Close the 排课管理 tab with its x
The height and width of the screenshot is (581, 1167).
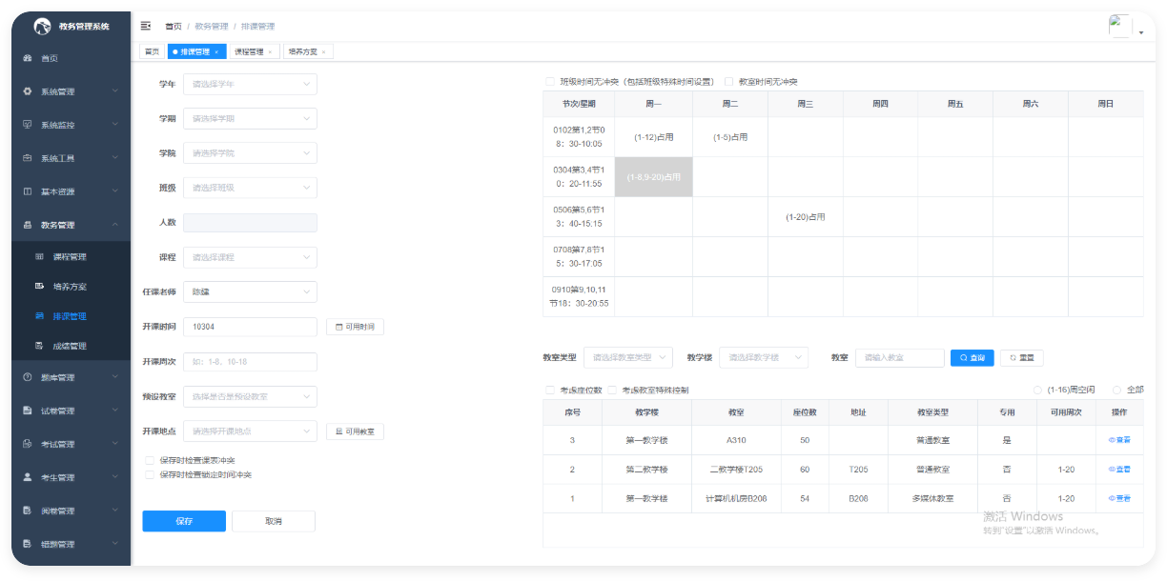[x=216, y=51]
